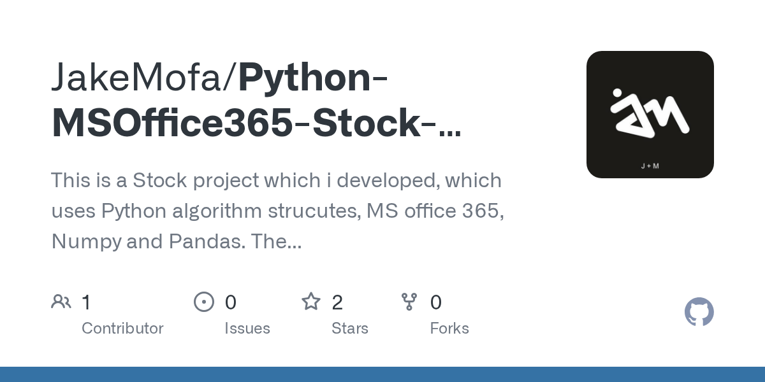This screenshot has height=382, width=765.
Task: Click the contributor count number 1
Action: pos(87,302)
